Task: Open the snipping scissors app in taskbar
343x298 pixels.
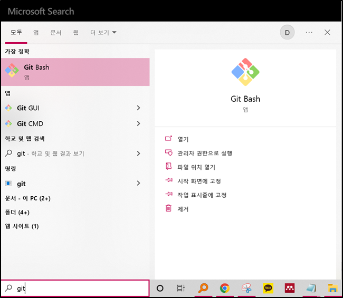Action: tap(246, 288)
